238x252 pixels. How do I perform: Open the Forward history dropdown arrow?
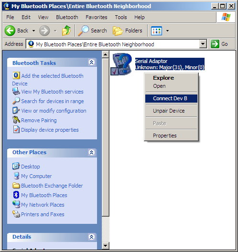[x=55, y=31]
